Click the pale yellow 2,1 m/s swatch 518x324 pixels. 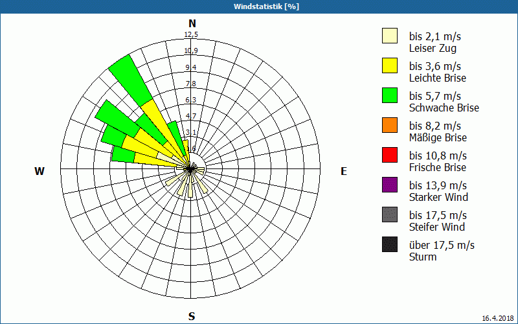click(390, 36)
